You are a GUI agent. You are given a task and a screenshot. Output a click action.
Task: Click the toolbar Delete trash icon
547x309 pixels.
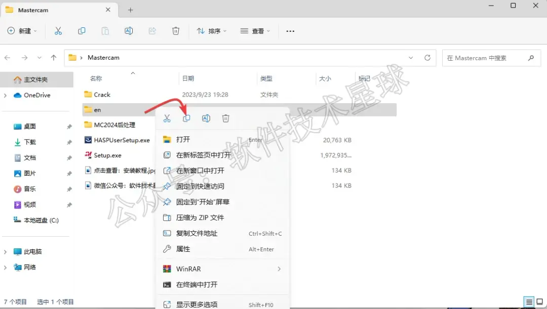coord(176,31)
